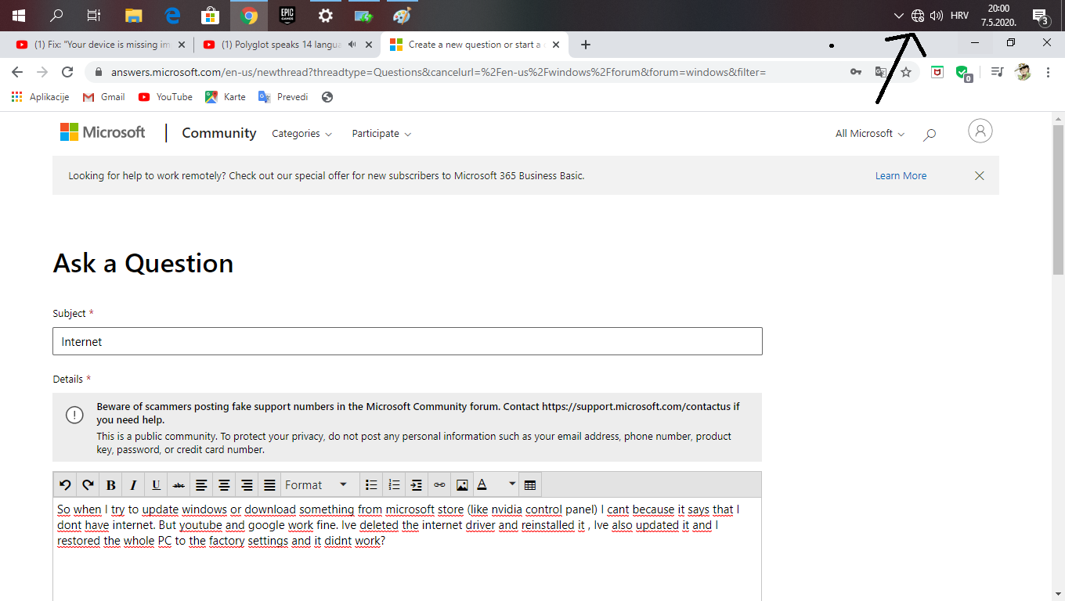The height and width of the screenshot is (601, 1065).
Task: Open the network status tray icon
Action: coord(918,16)
